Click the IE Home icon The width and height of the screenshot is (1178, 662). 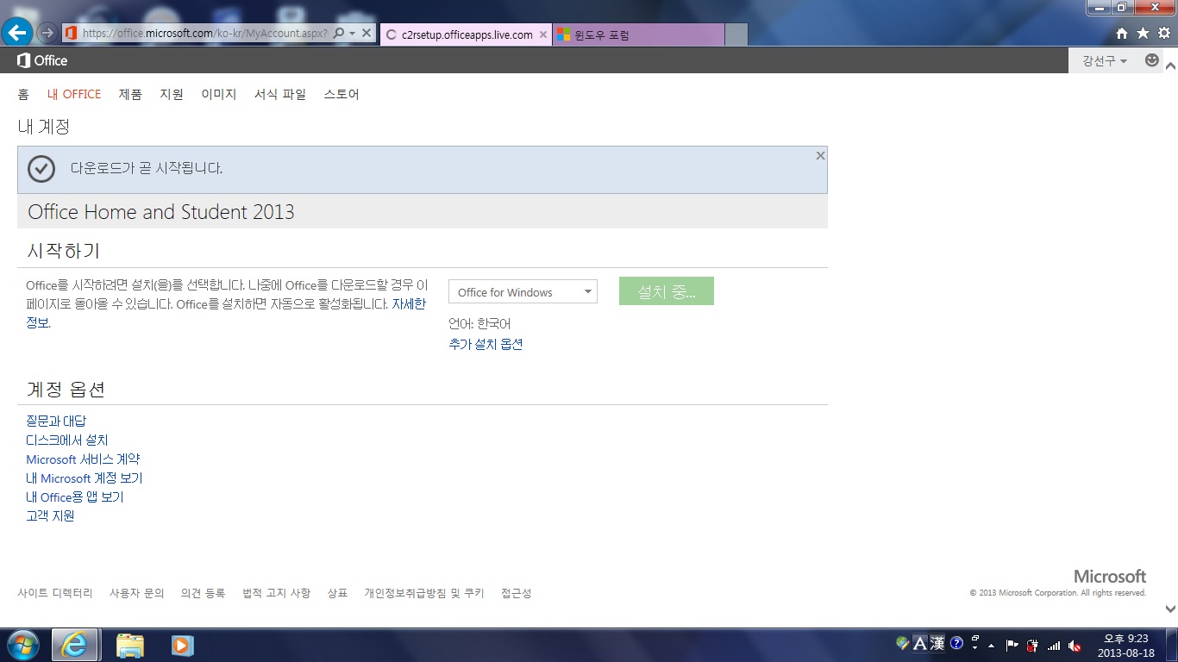pyautogui.click(x=1121, y=33)
